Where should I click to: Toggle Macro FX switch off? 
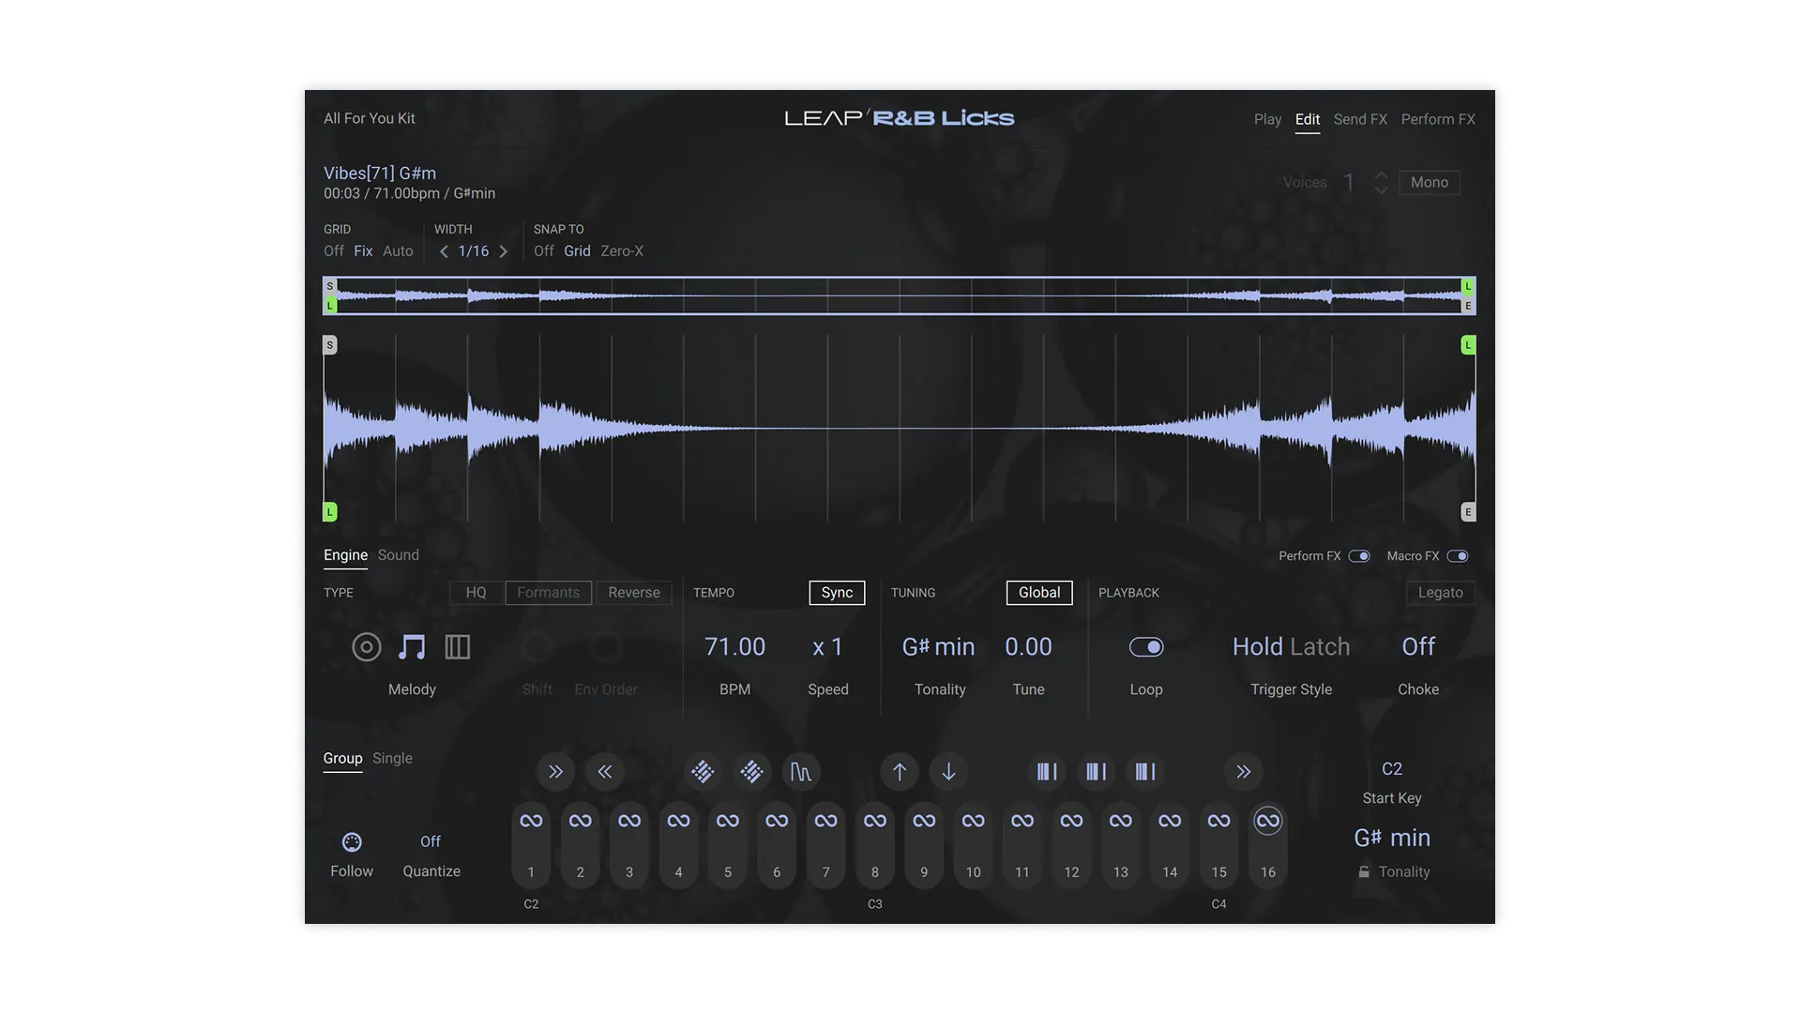click(x=1459, y=555)
